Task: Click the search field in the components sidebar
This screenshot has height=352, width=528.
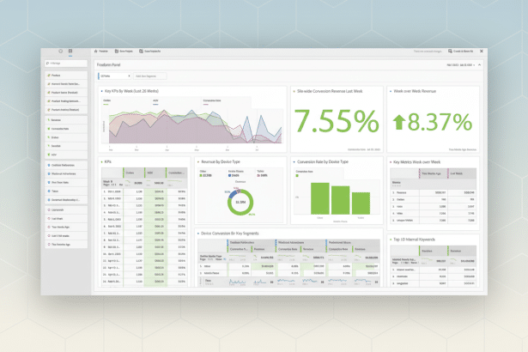Action: (66, 64)
